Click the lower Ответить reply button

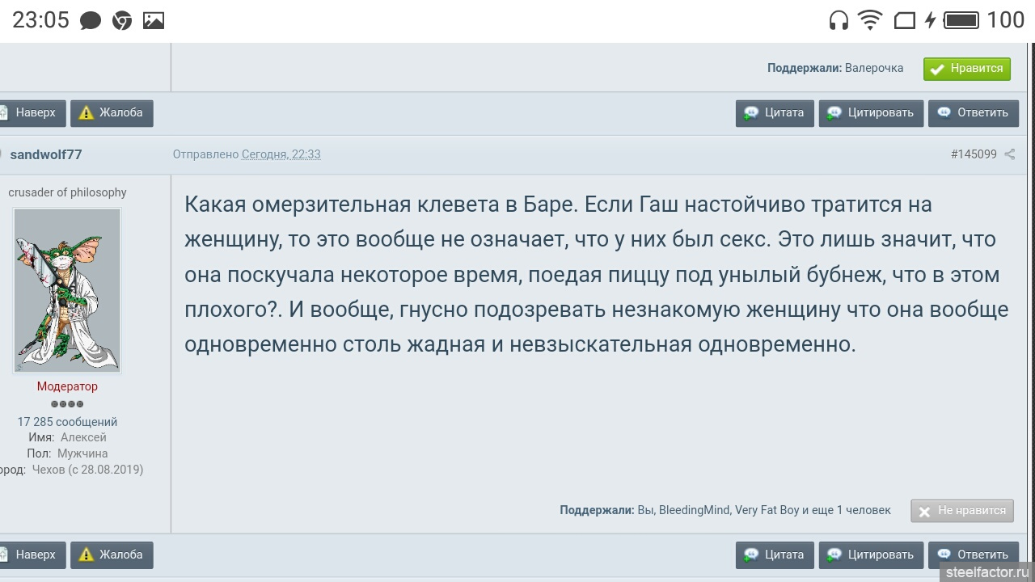point(973,555)
